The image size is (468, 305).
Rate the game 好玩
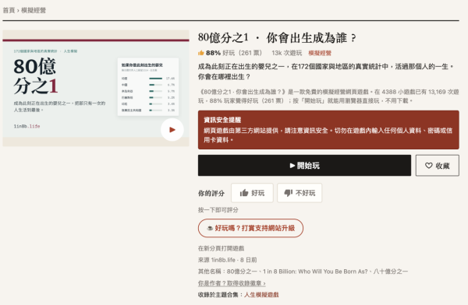(x=252, y=193)
